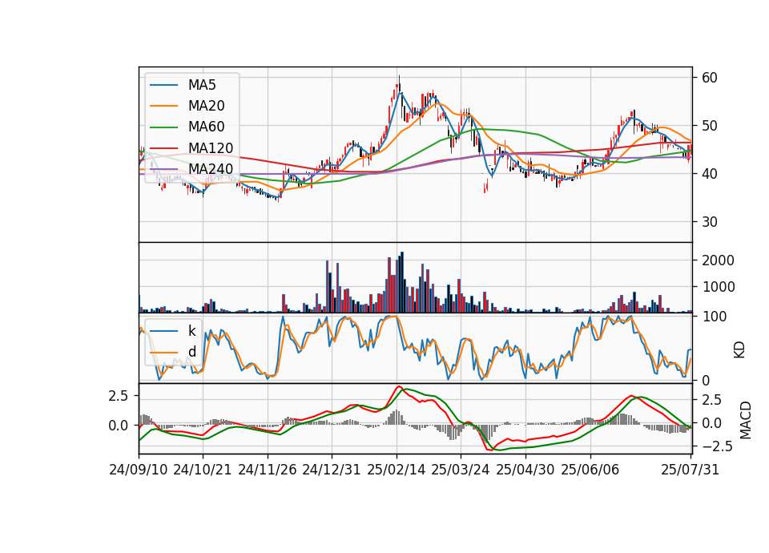Viewport: 769px width, 553px height.
Task: Click the left MACD axis 0.0 tick
Action: pos(119,426)
